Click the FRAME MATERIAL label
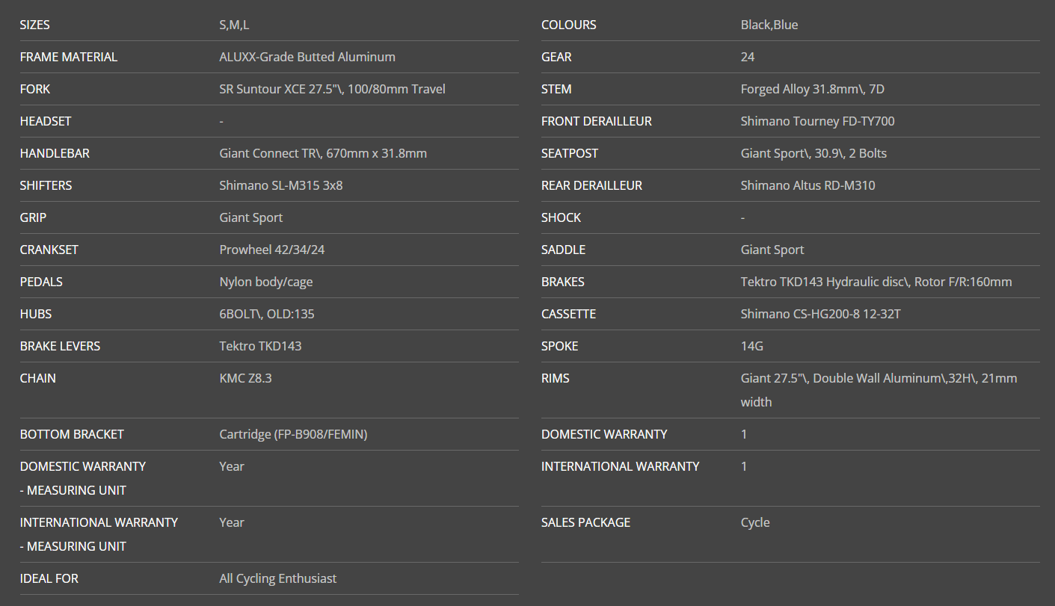Screen dimensions: 1055x606 pos(68,57)
